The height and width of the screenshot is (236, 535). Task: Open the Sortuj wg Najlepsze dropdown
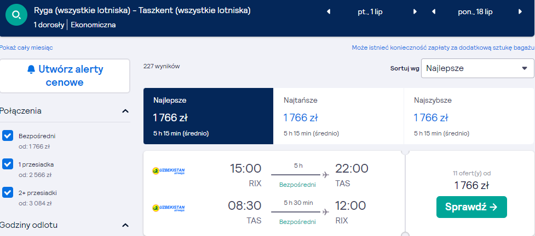[x=478, y=68]
